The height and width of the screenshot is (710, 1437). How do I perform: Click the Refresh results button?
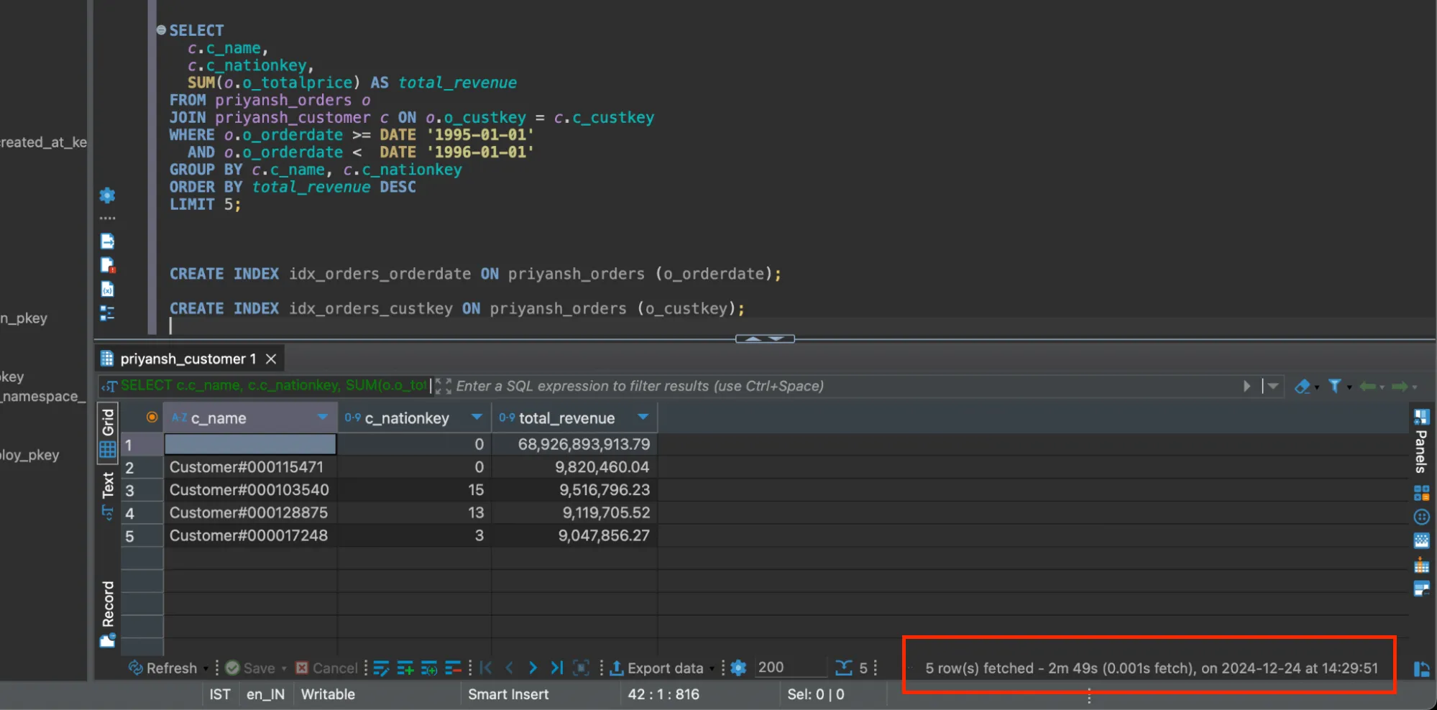pyautogui.click(x=162, y=668)
